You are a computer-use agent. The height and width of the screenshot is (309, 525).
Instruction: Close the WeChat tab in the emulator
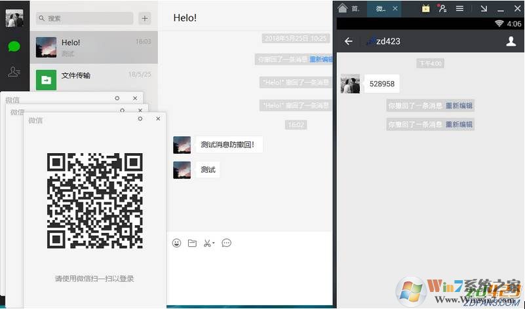coord(395,9)
